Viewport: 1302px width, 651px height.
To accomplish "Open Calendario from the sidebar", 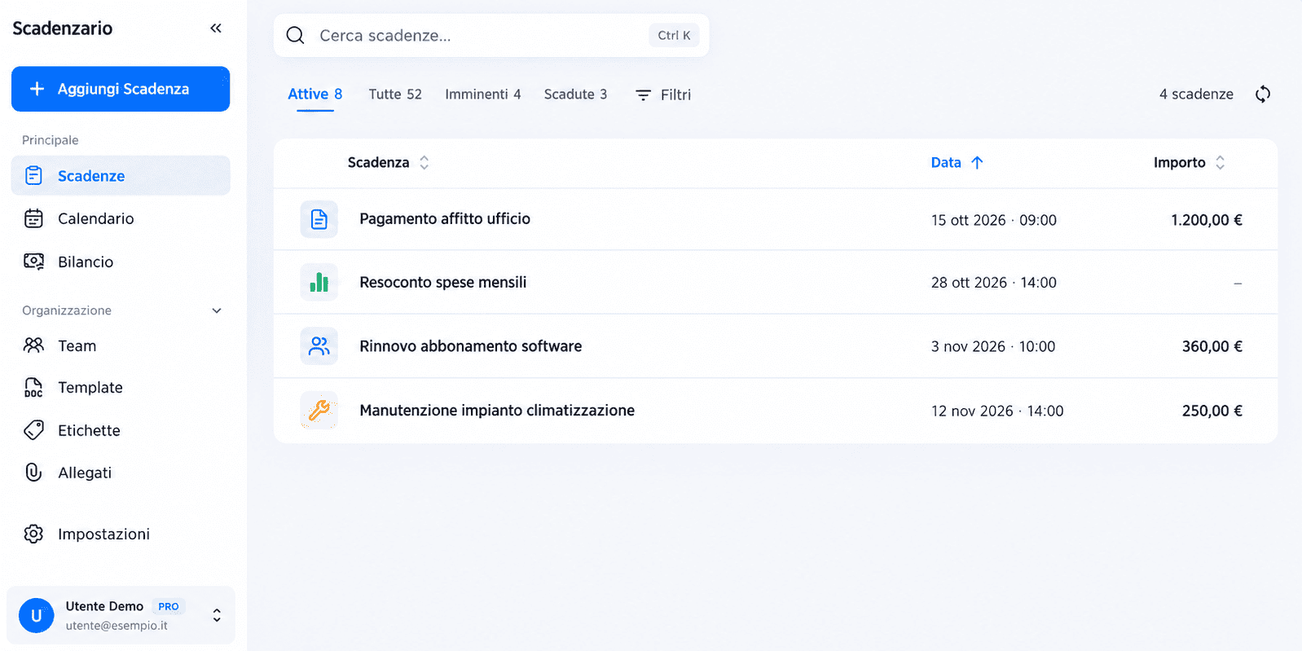I will [121, 218].
